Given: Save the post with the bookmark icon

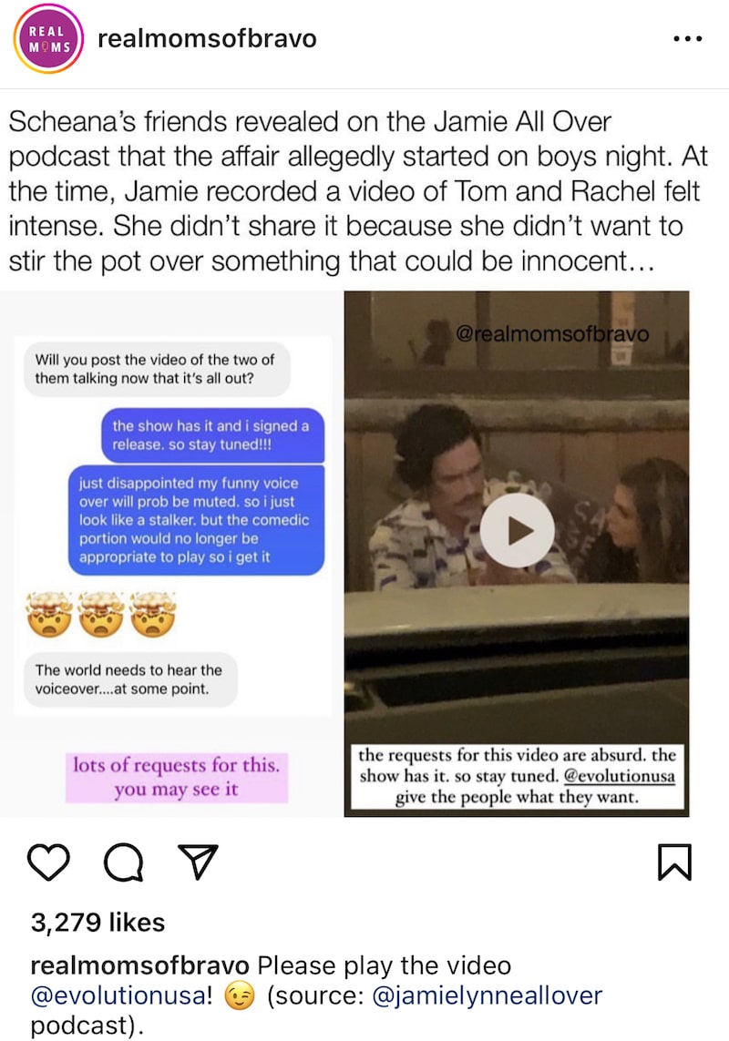Looking at the screenshot, I should (674, 862).
